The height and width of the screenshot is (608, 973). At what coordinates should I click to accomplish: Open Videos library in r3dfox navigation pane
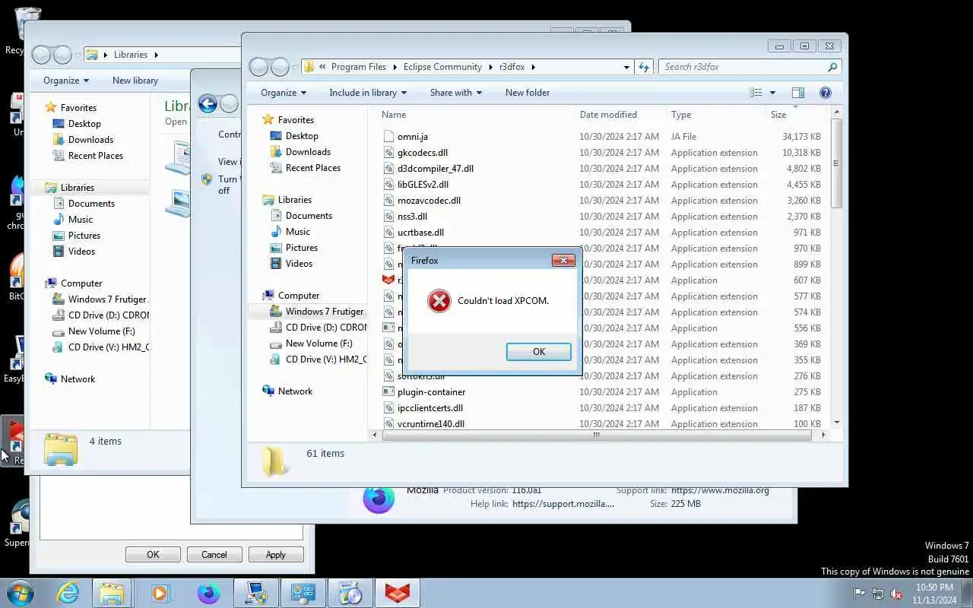coord(299,264)
